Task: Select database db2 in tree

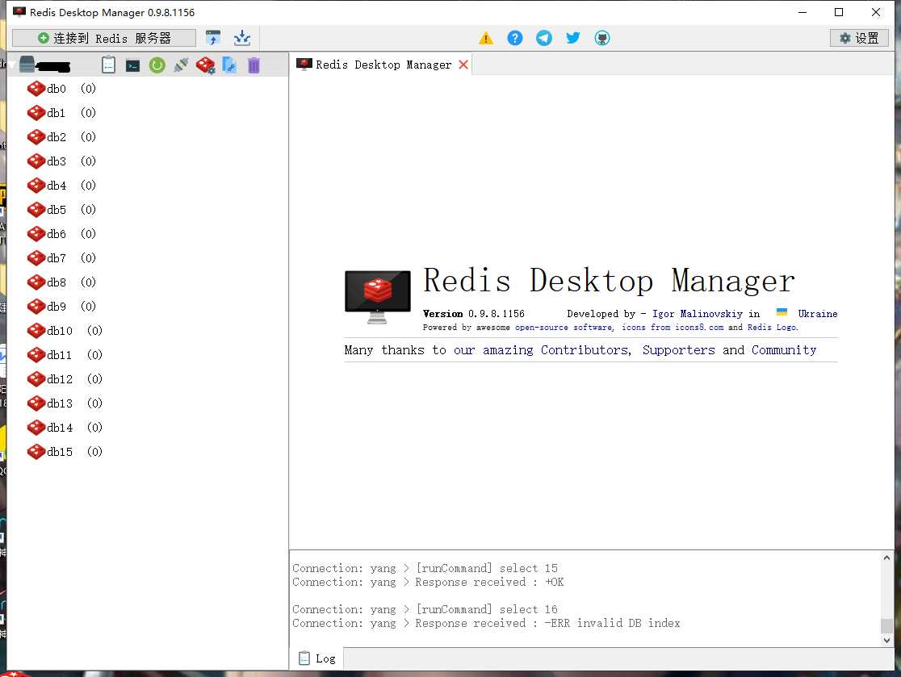Action: (x=61, y=136)
